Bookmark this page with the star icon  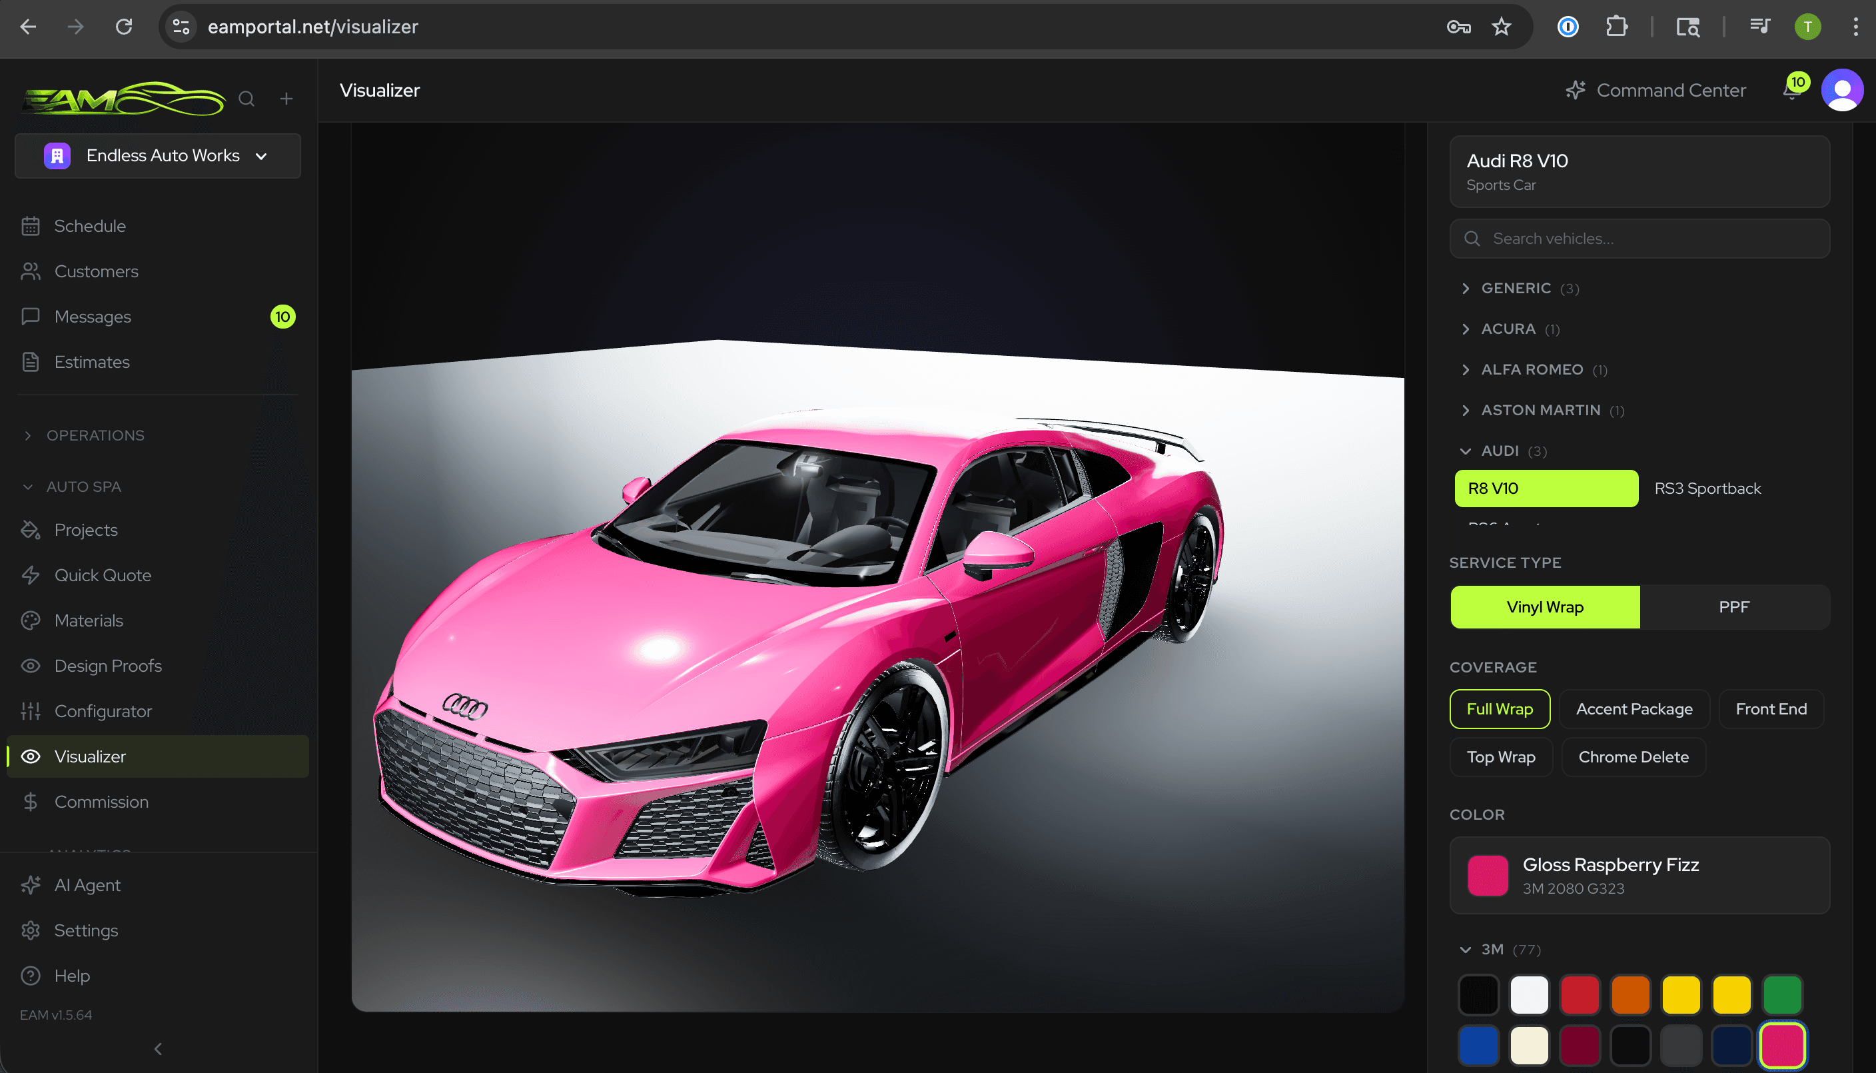click(x=1501, y=27)
